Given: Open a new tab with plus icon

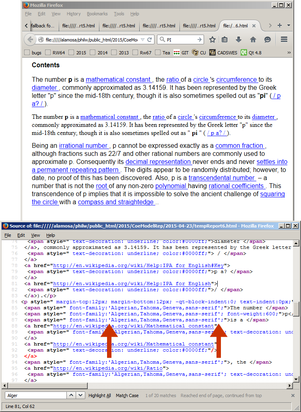Looking at the screenshot, I should (x=279, y=25).
